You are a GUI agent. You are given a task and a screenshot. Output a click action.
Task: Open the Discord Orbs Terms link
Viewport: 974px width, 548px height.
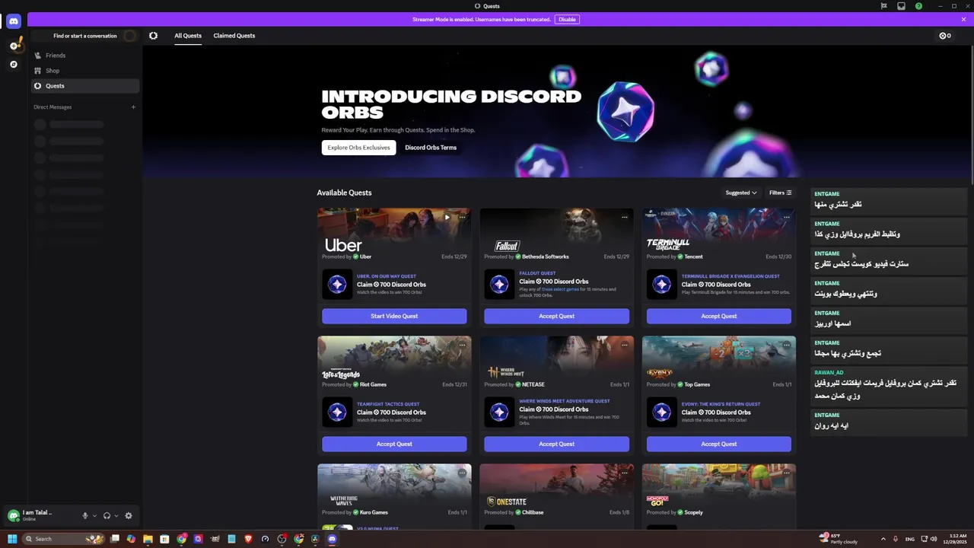coord(431,148)
